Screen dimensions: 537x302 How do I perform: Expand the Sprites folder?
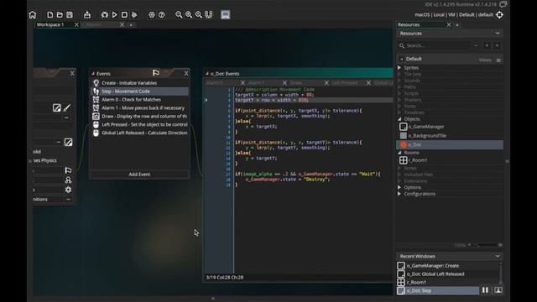point(399,68)
